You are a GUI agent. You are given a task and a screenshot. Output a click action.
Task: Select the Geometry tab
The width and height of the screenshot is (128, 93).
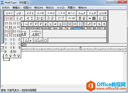[78, 28]
